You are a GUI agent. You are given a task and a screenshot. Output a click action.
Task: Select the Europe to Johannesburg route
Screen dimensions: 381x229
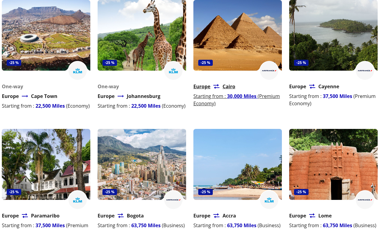(x=129, y=96)
